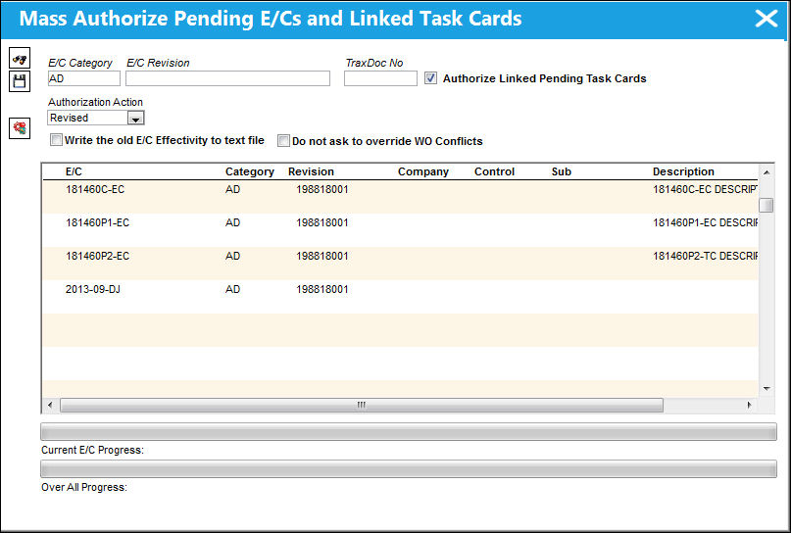
Task: Click the Revision column header
Action: click(311, 171)
